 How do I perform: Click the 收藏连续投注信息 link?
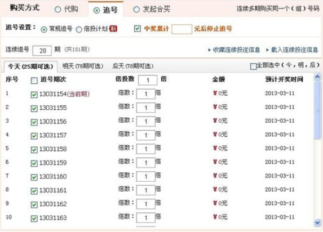(x=236, y=50)
